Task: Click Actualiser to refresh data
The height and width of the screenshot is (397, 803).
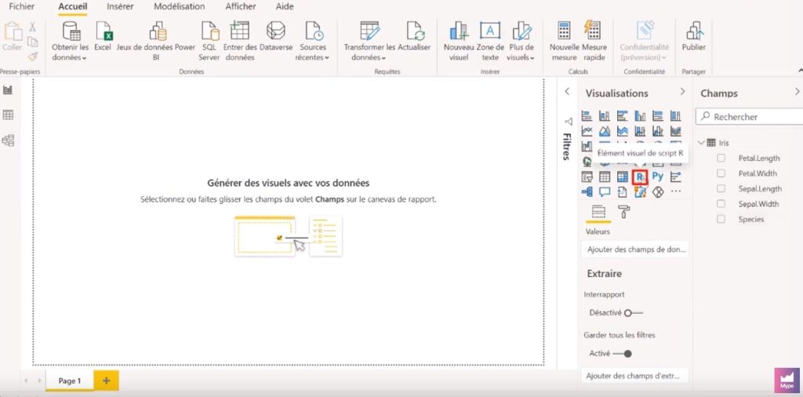Action: tap(414, 36)
